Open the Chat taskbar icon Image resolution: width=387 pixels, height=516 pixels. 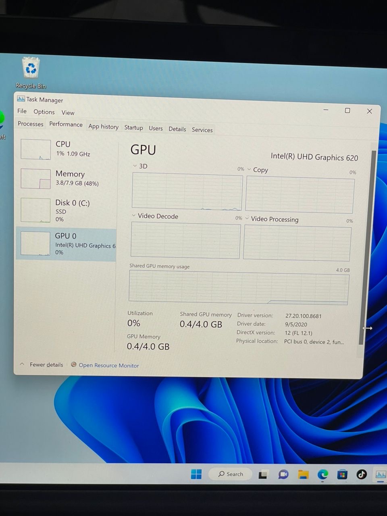(283, 474)
